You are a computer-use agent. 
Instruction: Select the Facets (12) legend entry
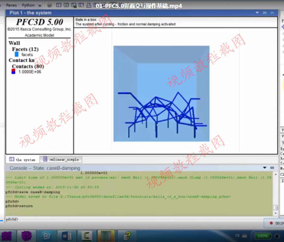25,49
